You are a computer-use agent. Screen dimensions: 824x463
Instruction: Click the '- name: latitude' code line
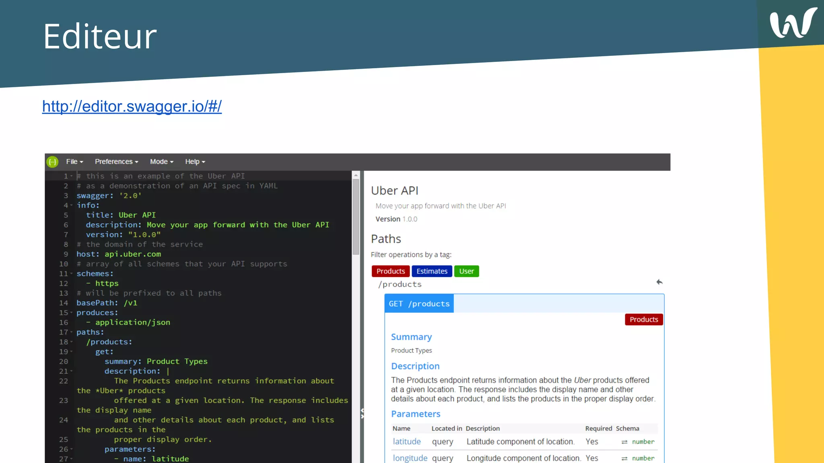pos(151,459)
